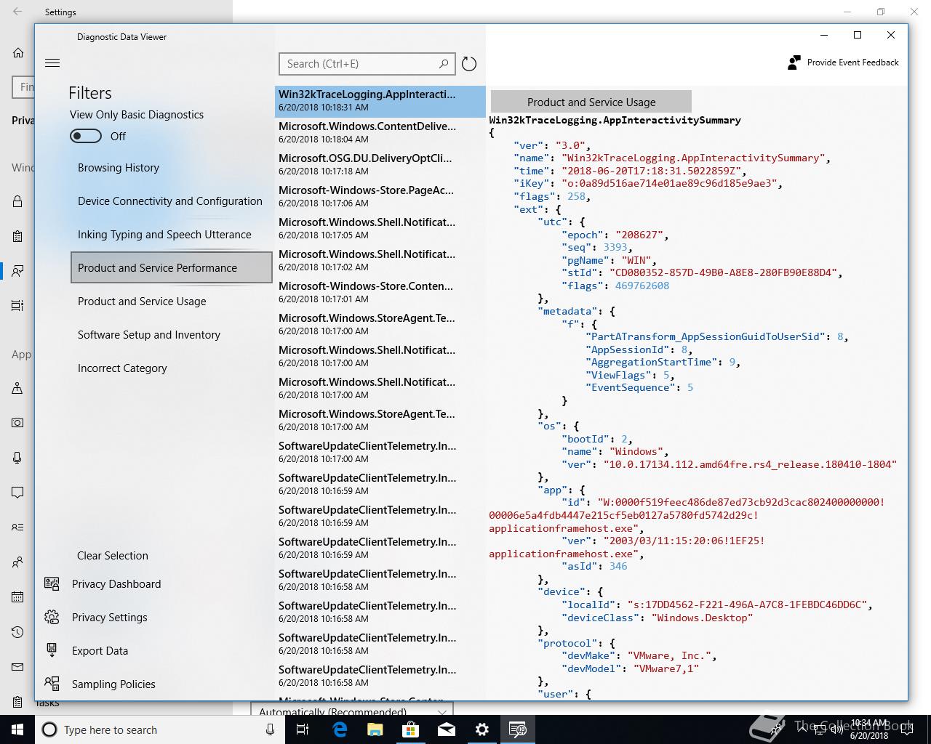
Task: Click the Privacy Settings gear icon
Action: click(52, 617)
